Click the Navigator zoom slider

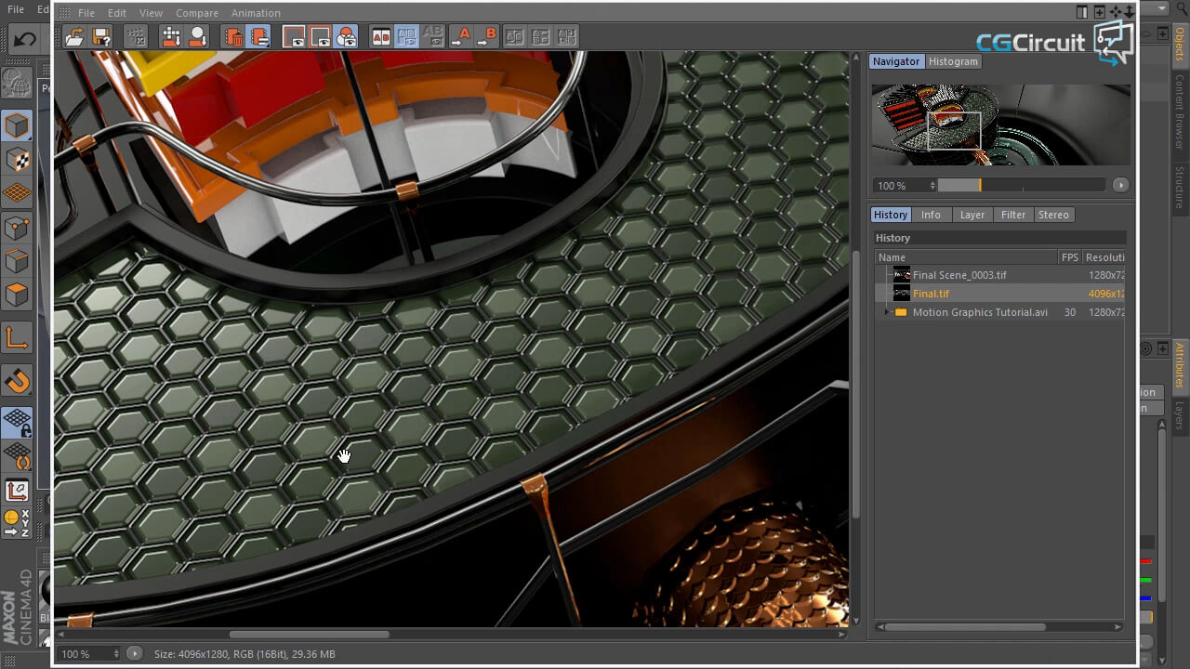pyautogui.click(x=1020, y=186)
